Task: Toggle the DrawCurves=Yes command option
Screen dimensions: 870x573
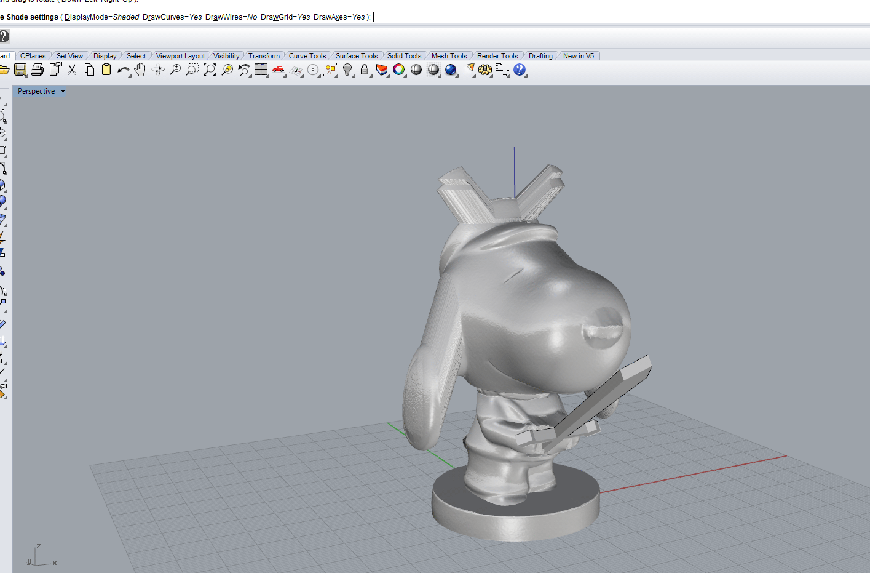Action: (x=172, y=17)
